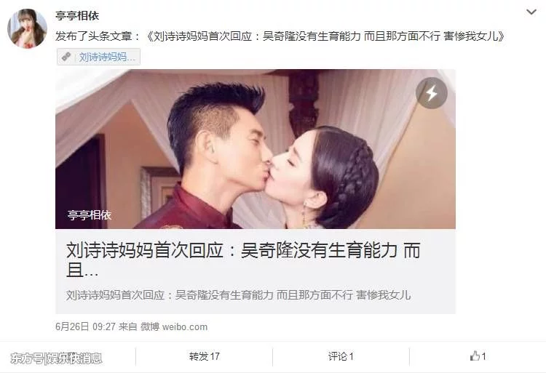The height and width of the screenshot is (373, 546).
Task: Click the 微博 weibo.com source link
Action: (x=174, y=326)
